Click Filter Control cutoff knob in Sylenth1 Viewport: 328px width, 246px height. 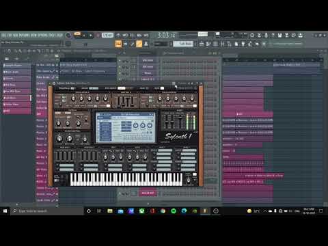tap(59, 138)
